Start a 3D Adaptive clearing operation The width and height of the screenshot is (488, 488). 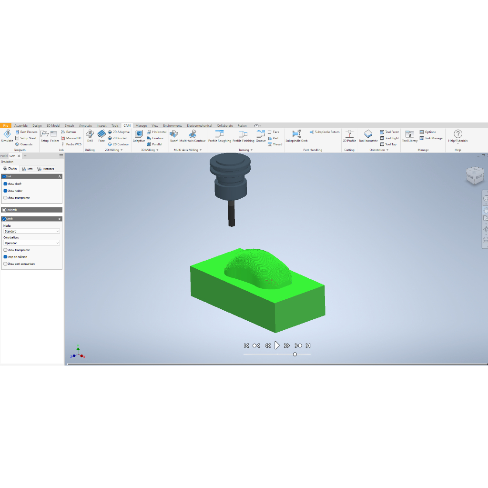(139, 136)
